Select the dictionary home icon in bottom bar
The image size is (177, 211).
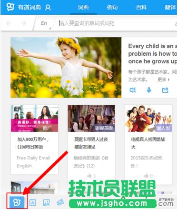pyautogui.click(x=17, y=202)
